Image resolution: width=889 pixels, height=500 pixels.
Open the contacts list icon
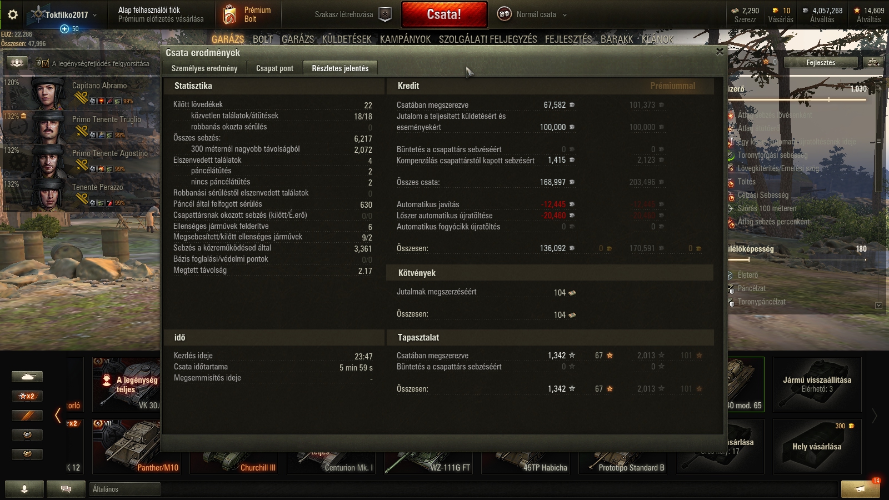click(x=24, y=489)
